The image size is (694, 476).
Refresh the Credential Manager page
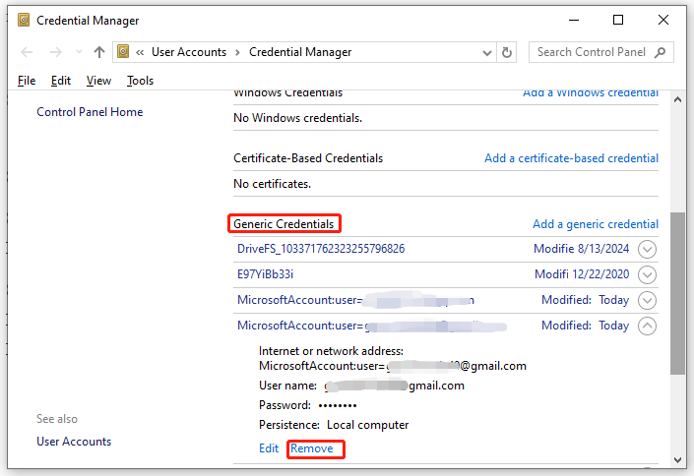pyautogui.click(x=507, y=53)
